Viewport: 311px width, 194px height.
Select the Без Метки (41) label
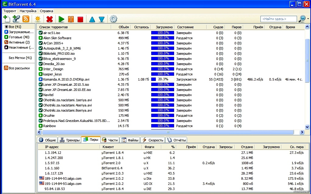(x=20, y=58)
